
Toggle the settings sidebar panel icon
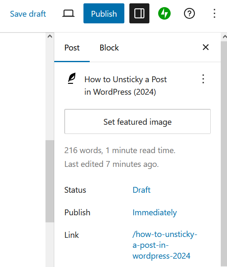[x=139, y=13]
